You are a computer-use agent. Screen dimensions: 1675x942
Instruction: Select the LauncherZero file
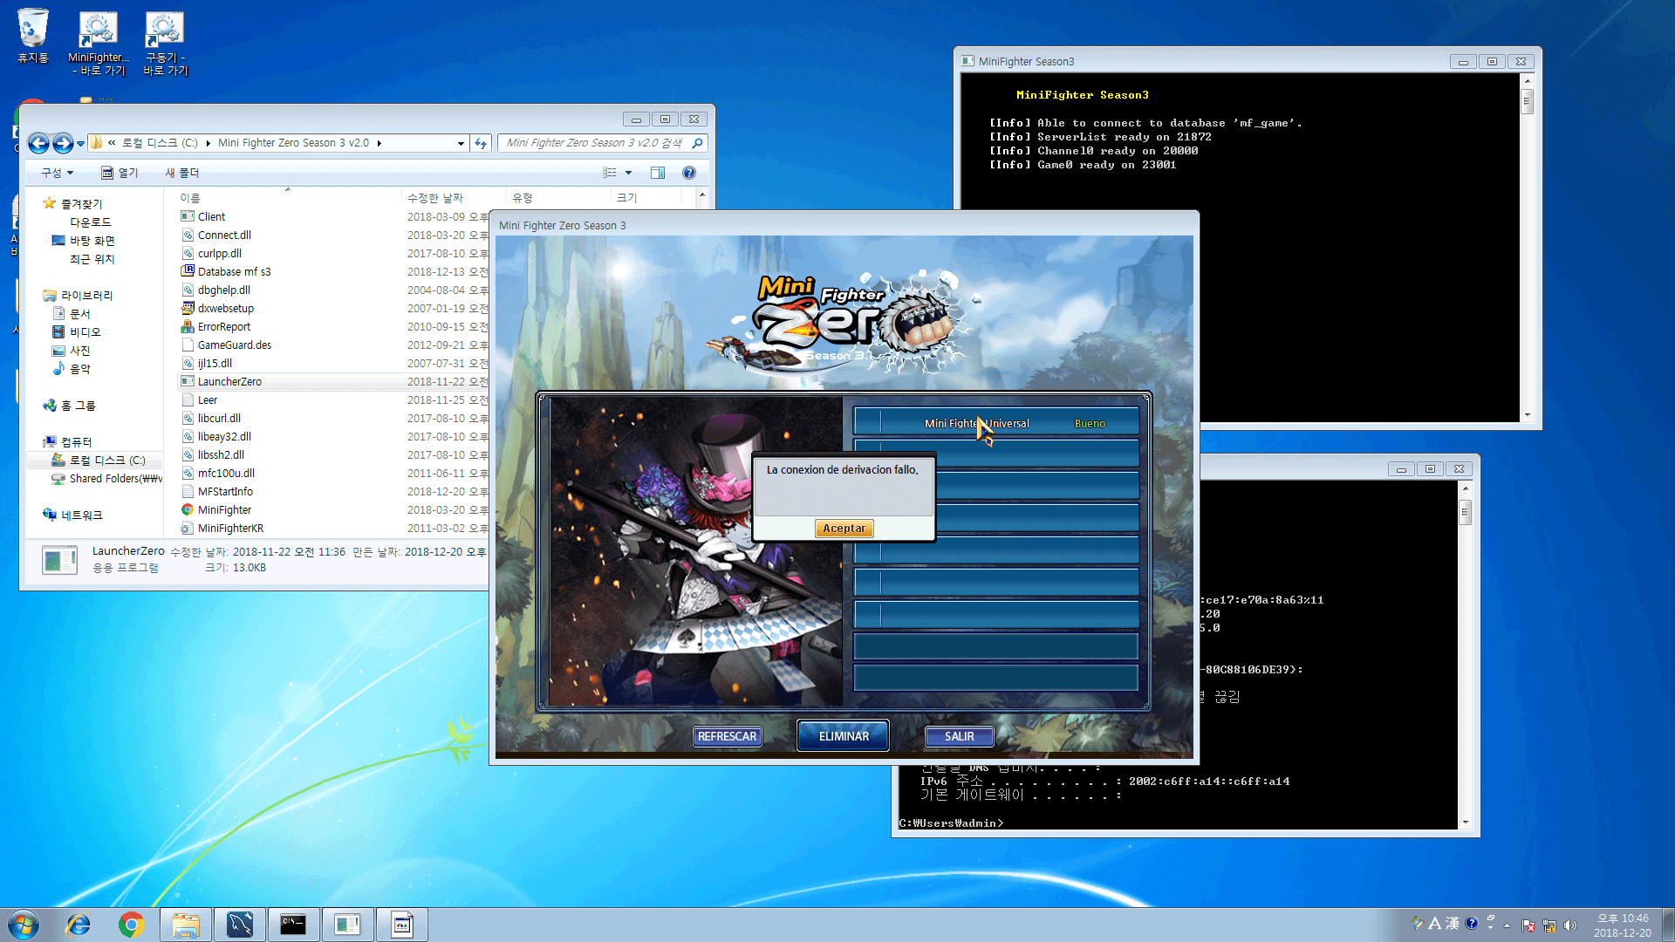click(229, 382)
